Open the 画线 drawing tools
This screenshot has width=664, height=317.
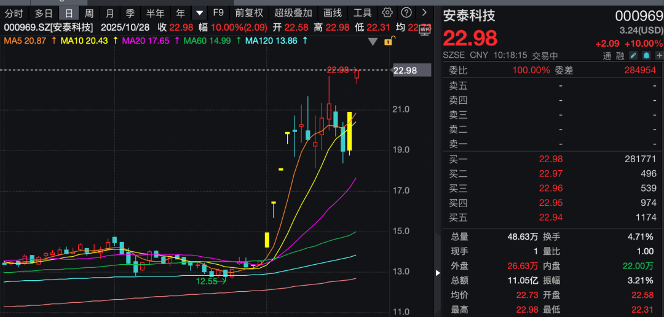pyautogui.click(x=333, y=13)
